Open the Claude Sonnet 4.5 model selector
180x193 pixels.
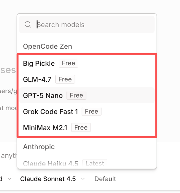point(48,179)
